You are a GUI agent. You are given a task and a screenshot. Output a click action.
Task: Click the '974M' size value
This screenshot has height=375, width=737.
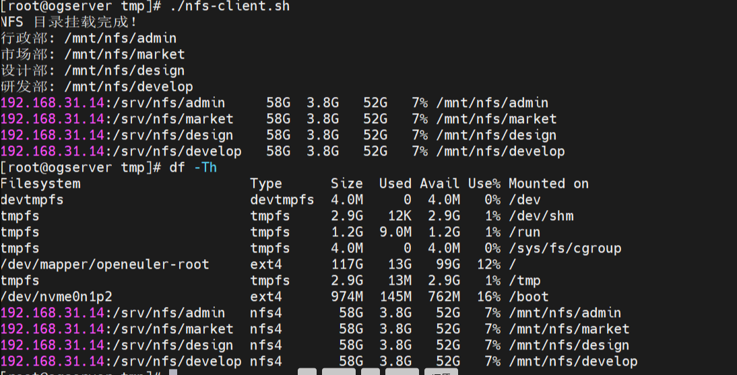tap(347, 296)
